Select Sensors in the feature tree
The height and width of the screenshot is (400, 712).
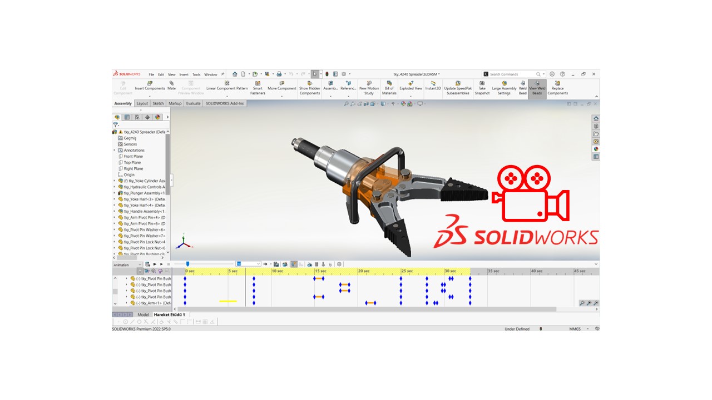127,144
